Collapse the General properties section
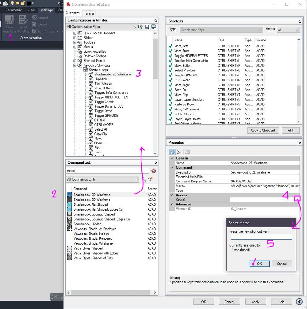 coord(172,158)
